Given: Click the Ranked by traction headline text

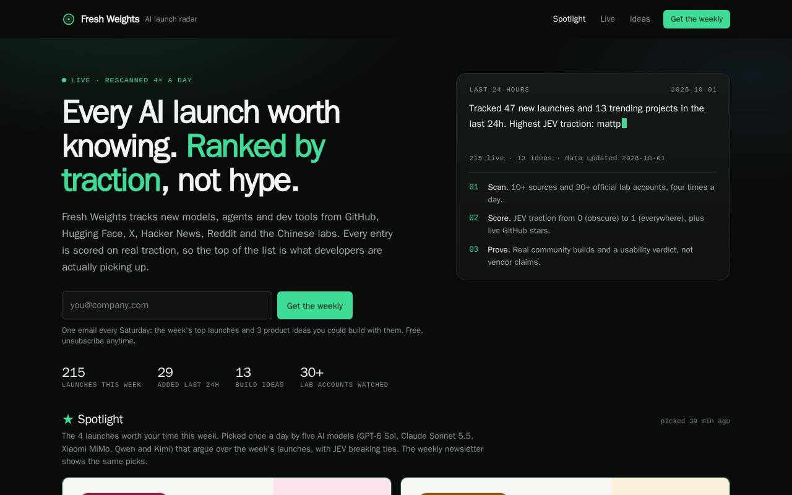Looking at the screenshot, I should (193, 163).
